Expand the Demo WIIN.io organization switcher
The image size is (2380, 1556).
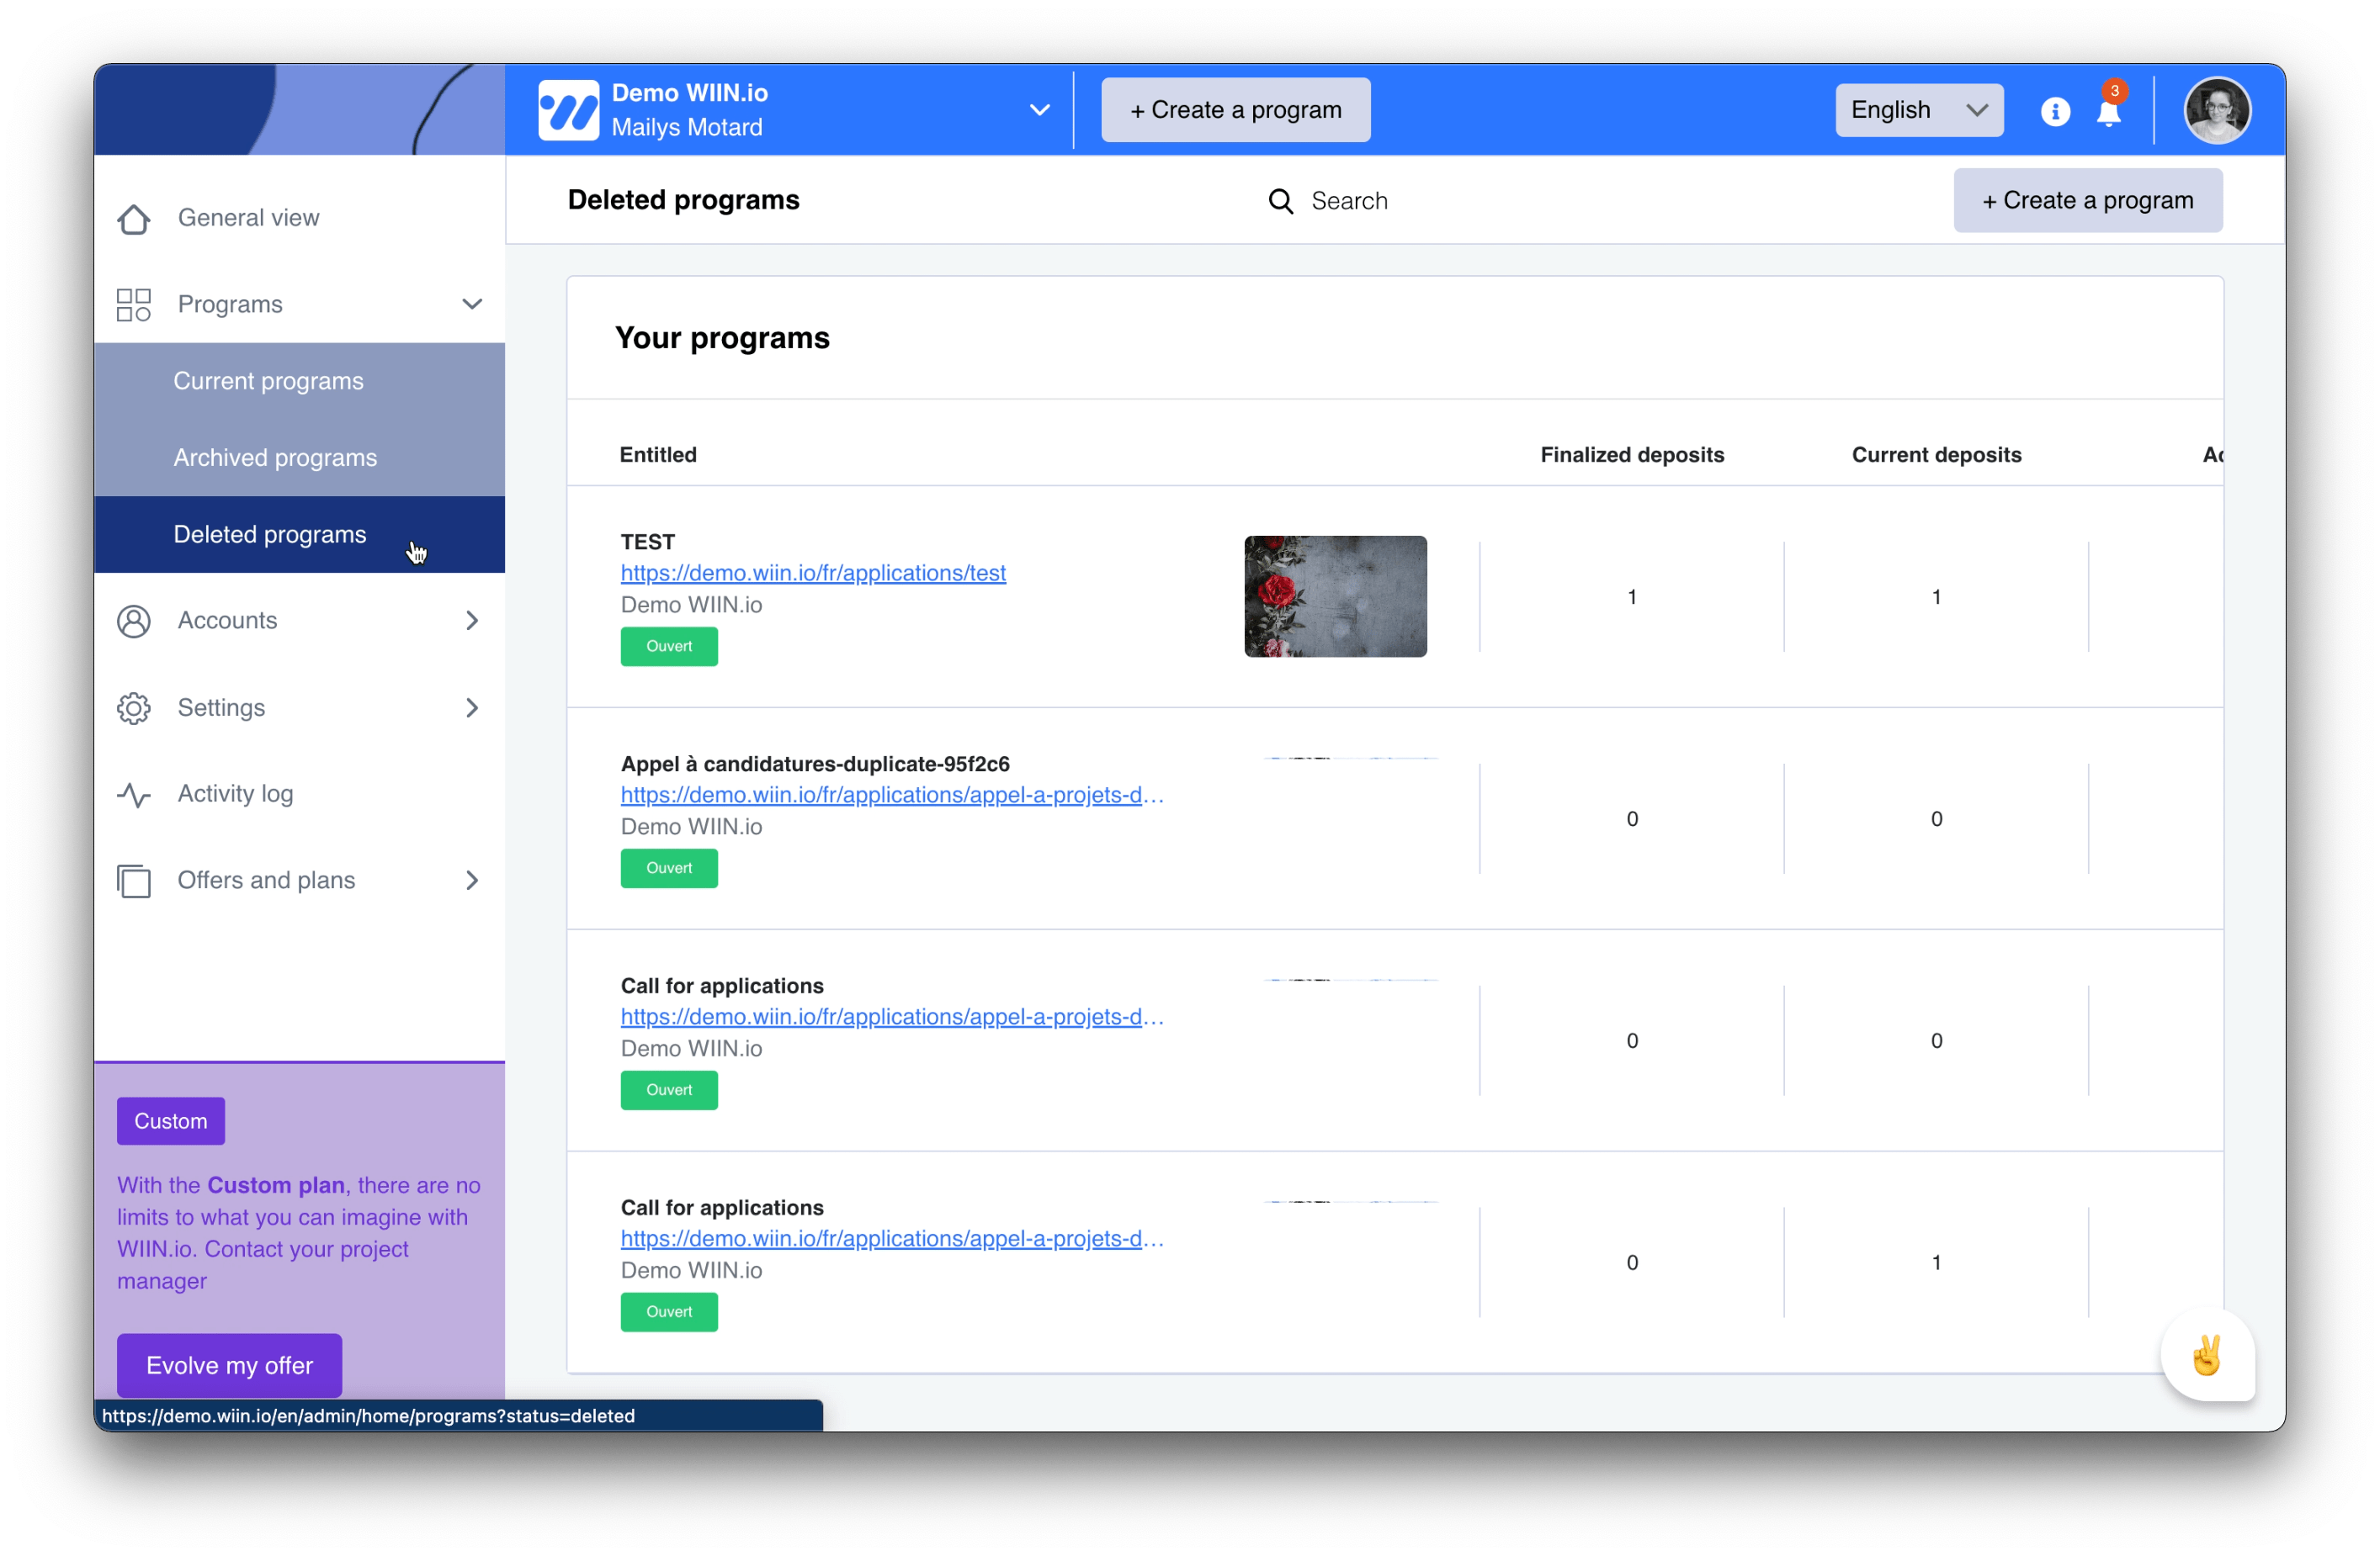(1040, 110)
